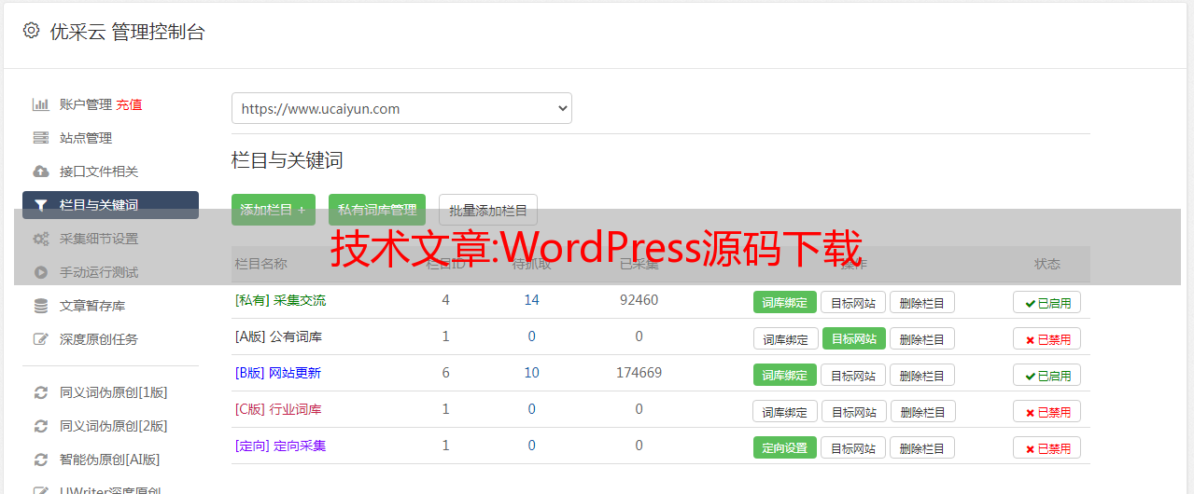The height and width of the screenshot is (494, 1194).
Task: Click 目标网站 for 行业词库 row
Action: (854, 411)
